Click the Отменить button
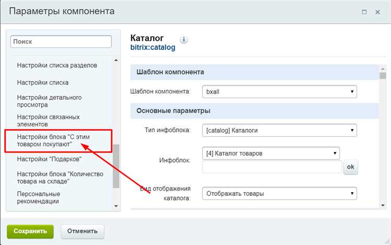The width and height of the screenshot is (391, 245). (82, 231)
